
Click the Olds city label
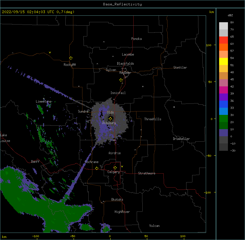coord(110,112)
